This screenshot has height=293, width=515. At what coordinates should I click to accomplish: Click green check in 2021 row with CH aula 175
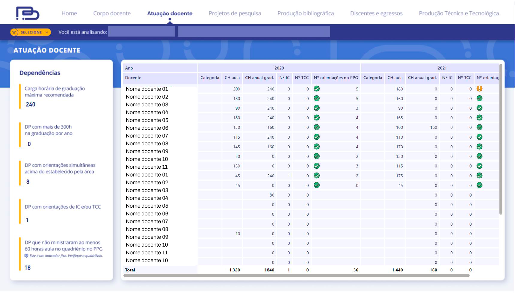[x=479, y=176]
